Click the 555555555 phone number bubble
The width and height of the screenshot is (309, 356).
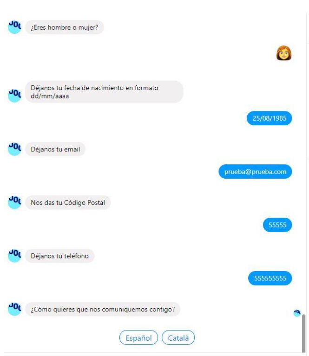270,278
